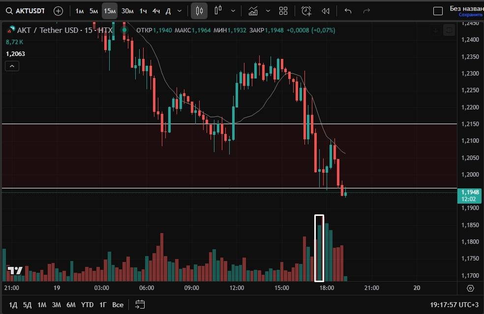
Task: Open the go-to-date calendar icon
Action: point(140,305)
